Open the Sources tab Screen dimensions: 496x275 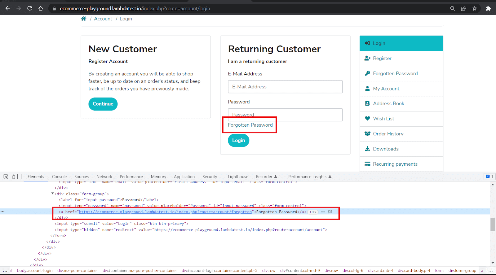pyautogui.click(x=81, y=177)
